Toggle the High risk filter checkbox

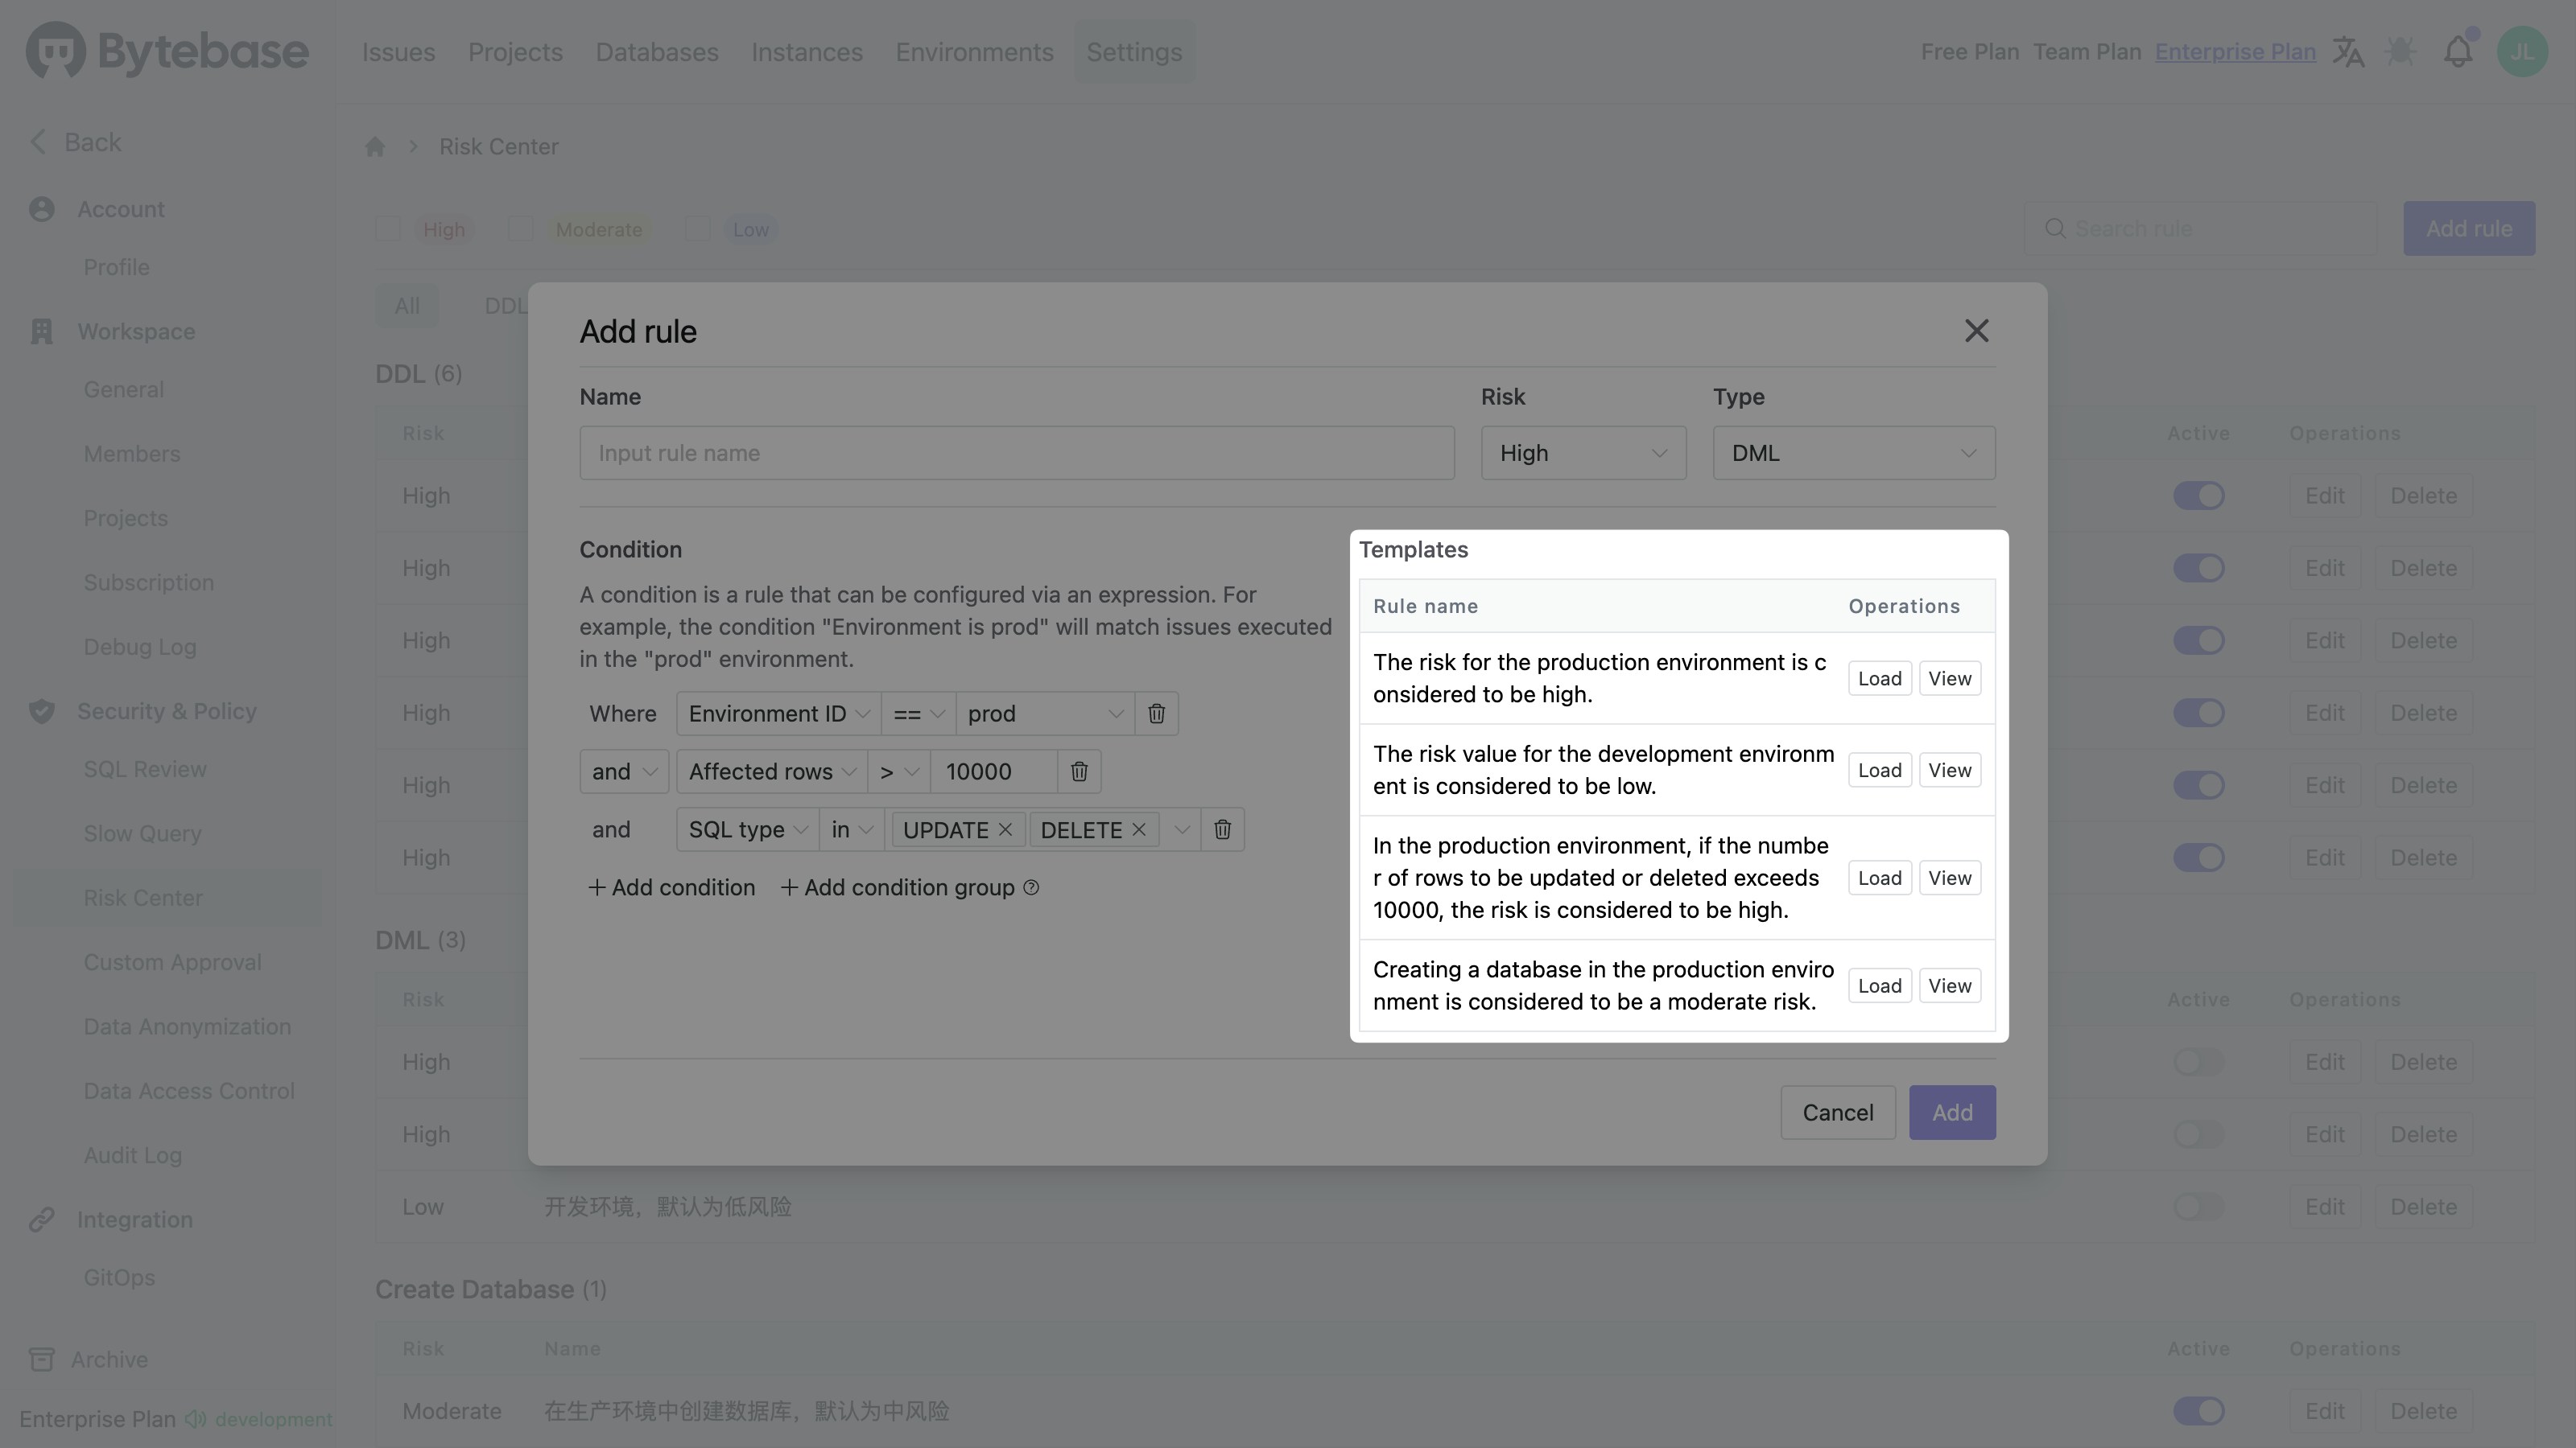388,228
